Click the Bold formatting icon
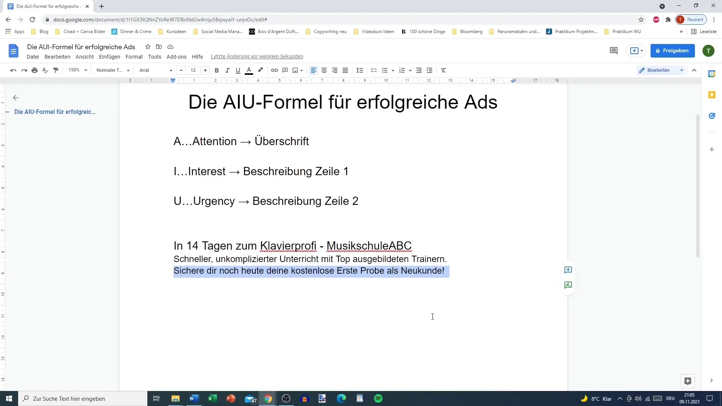The image size is (722, 406). click(216, 70)
